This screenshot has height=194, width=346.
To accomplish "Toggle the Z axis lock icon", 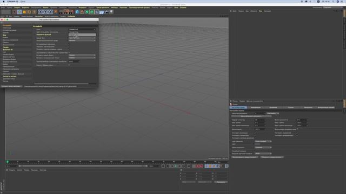I will [x=50, y=12].
